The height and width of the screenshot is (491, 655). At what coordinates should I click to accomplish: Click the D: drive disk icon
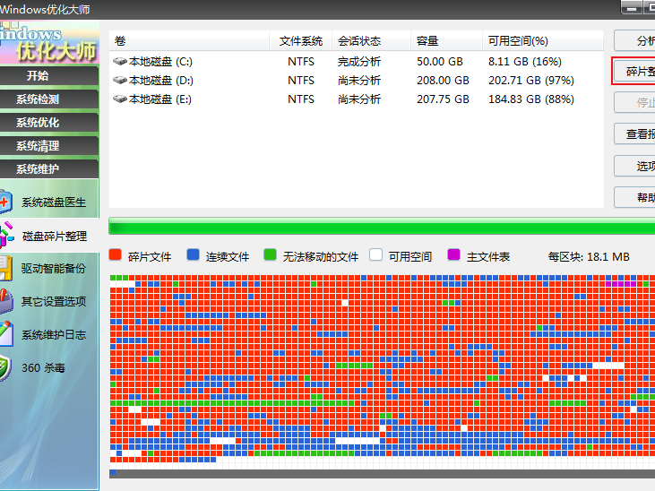pos(120,81)
